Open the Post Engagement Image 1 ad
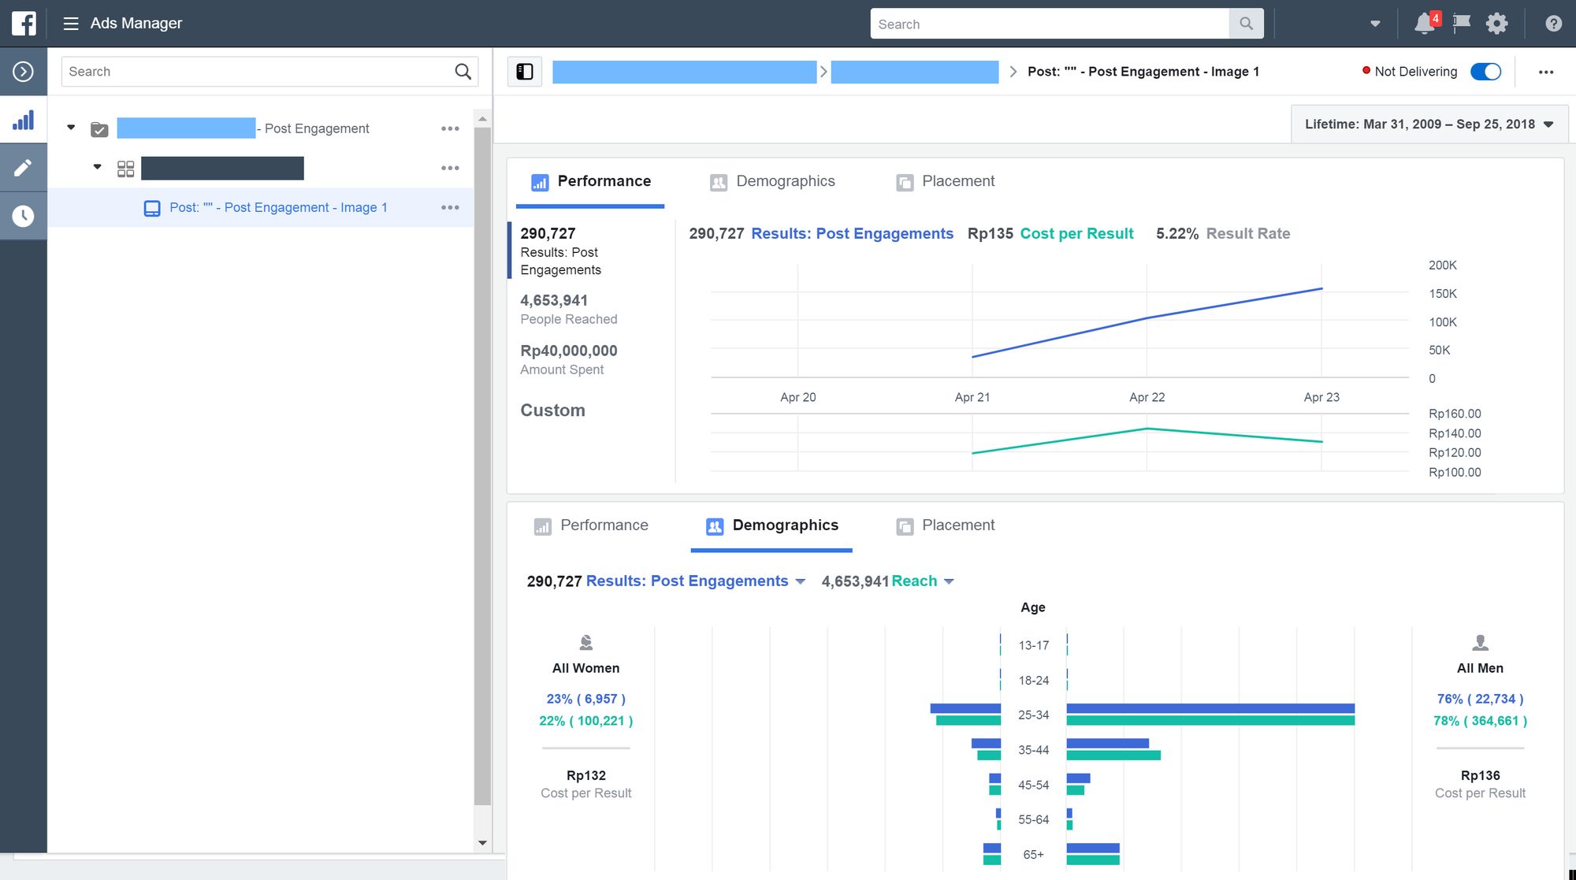1576x880 pixels. coord(278,208)
